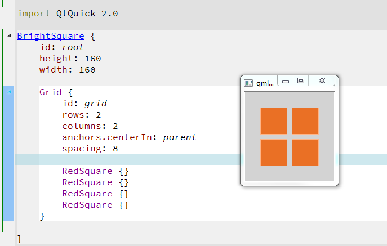Click the first RedSquare {} line
Image resolution: width=387 pixels, height=246 pixels.
coord(96,171)
